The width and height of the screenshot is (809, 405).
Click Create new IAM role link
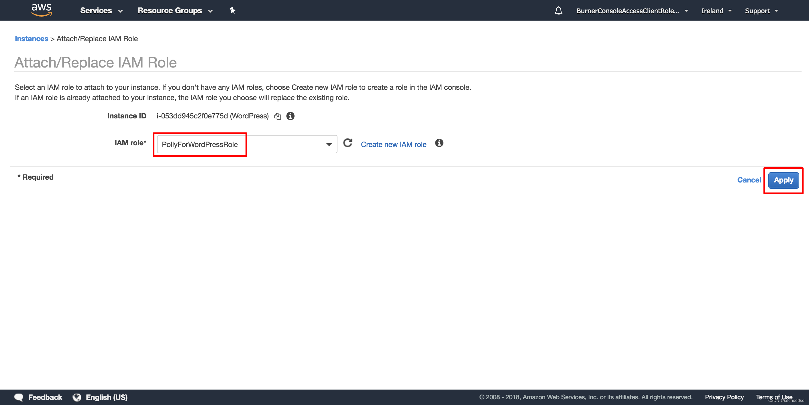click(x=394, y=144)
